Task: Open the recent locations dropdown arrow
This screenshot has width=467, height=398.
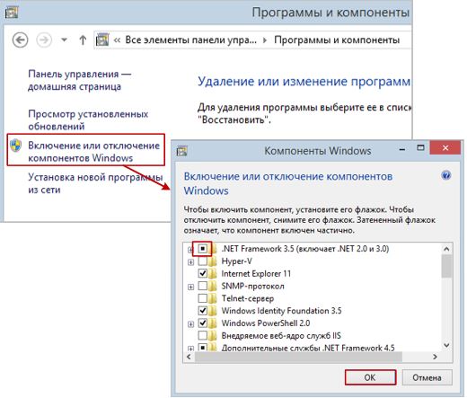Action: pyautogui.click(x=64, y=40)
